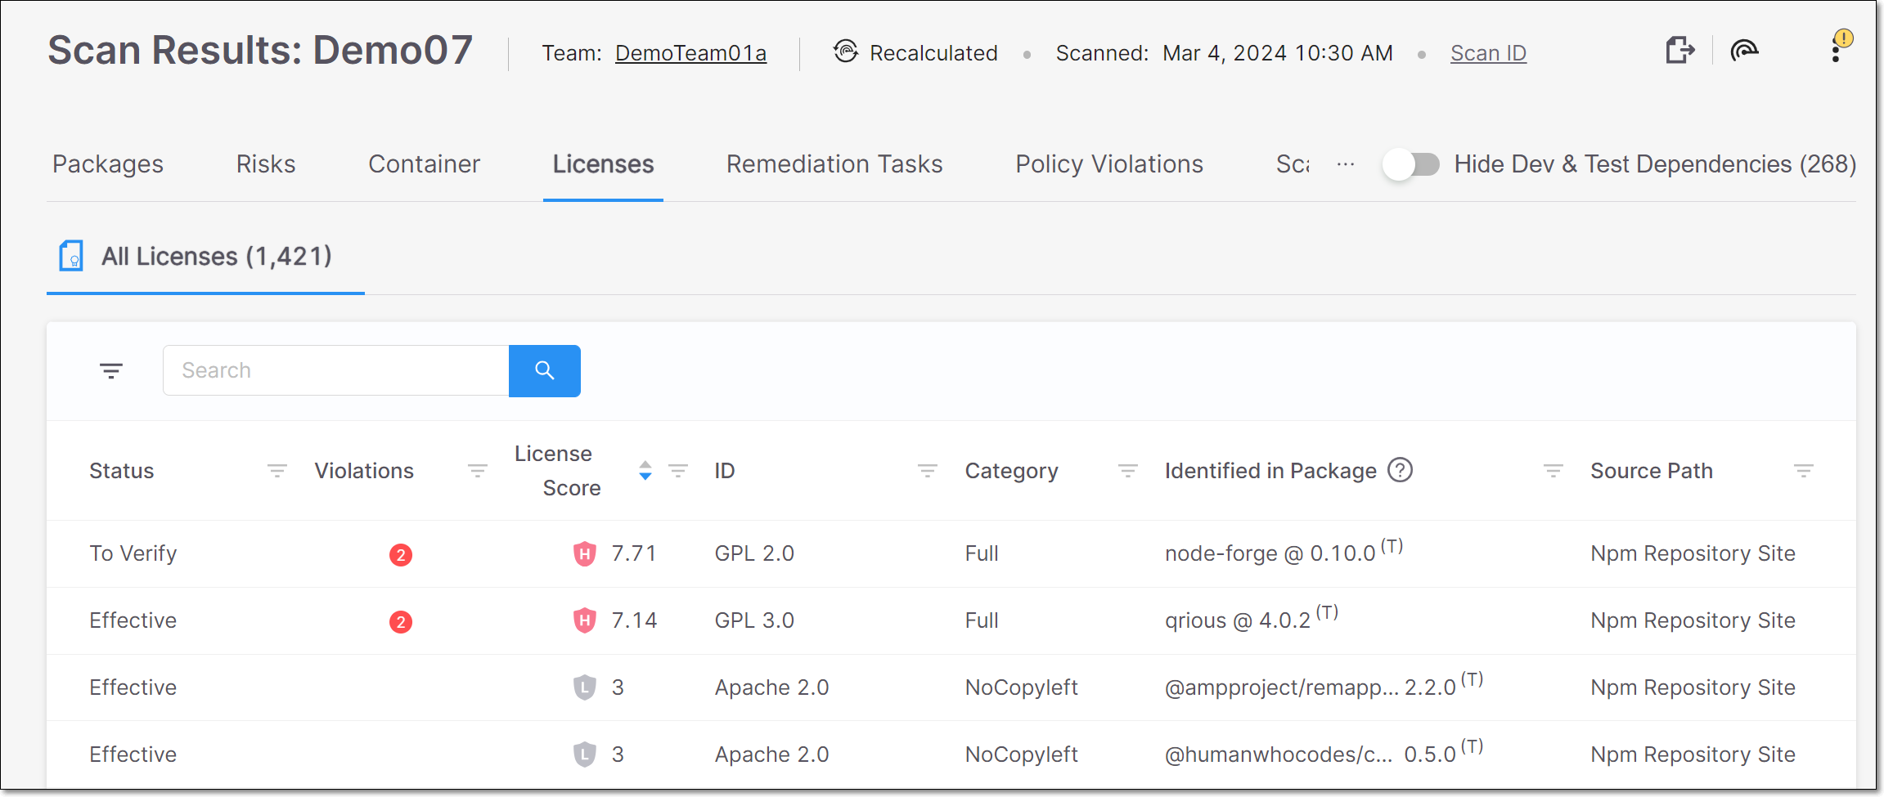Open the Container tab
This screenshot has height=797, width=1884.
coord(424,164)
